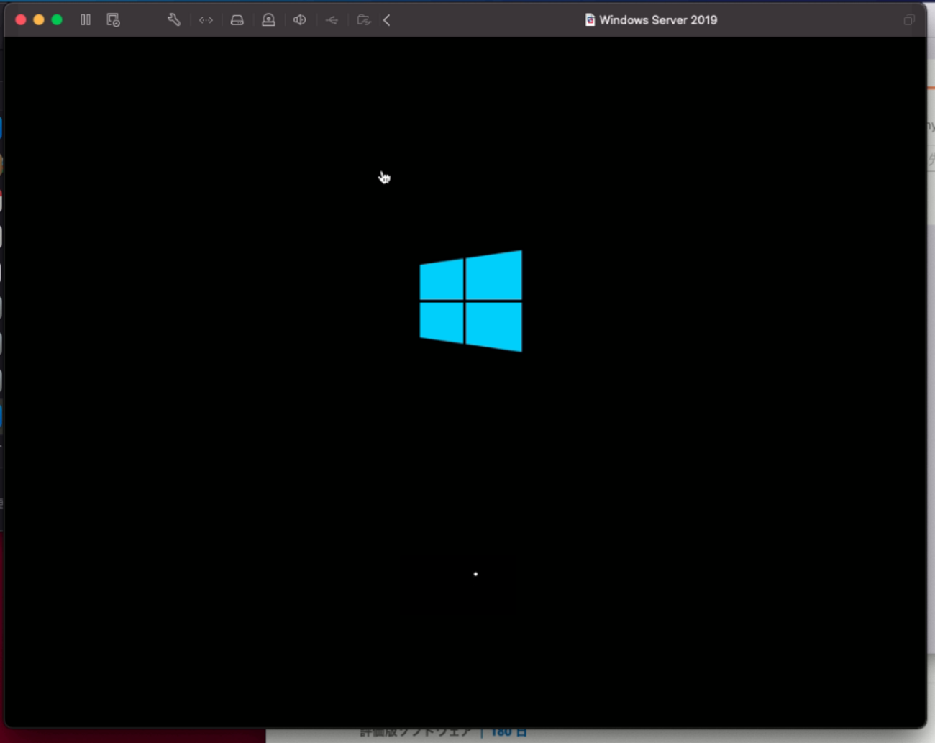Collapse the device toolbar chevron
The width and height of the screenshot is (935, 743).
387,20
